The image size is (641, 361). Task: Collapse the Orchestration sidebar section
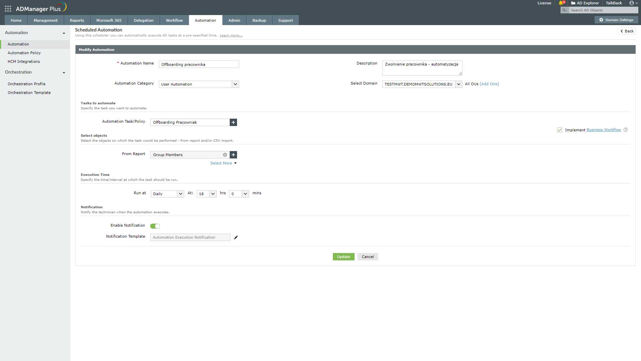click(64, 73)
